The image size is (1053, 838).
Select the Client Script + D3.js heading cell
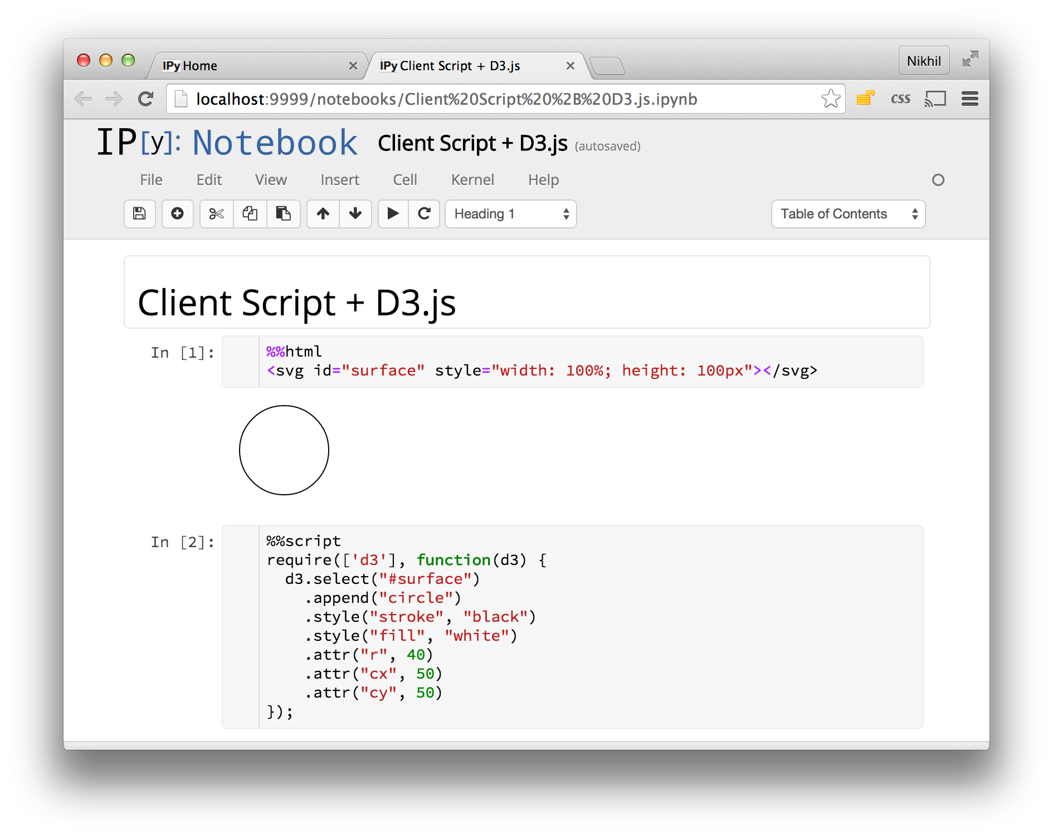pos(526,293)
